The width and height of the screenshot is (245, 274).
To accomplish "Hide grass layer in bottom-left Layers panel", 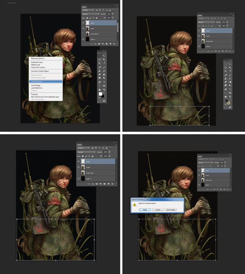I will [78, 161].
